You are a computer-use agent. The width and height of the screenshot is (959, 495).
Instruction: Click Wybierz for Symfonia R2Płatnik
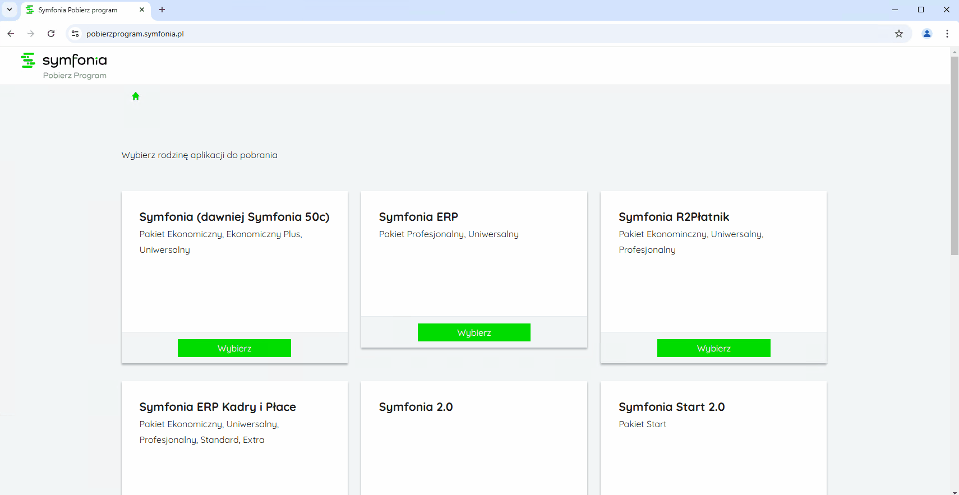pyautogui.click(x=714, y=348)
